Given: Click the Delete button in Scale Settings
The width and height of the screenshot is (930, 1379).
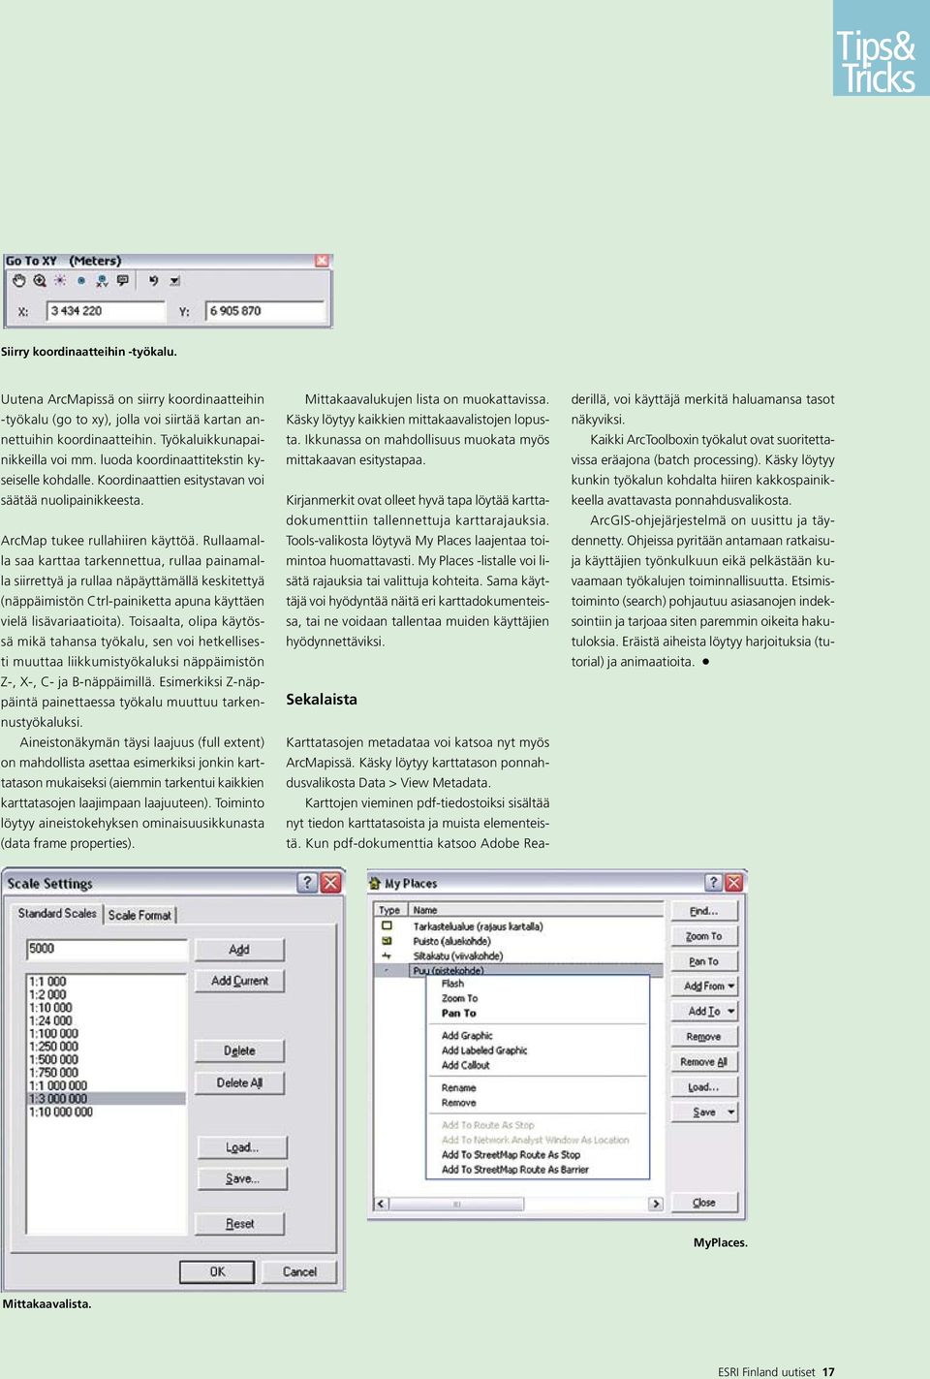Looking at the screenshot, I should click(239, 1051).
